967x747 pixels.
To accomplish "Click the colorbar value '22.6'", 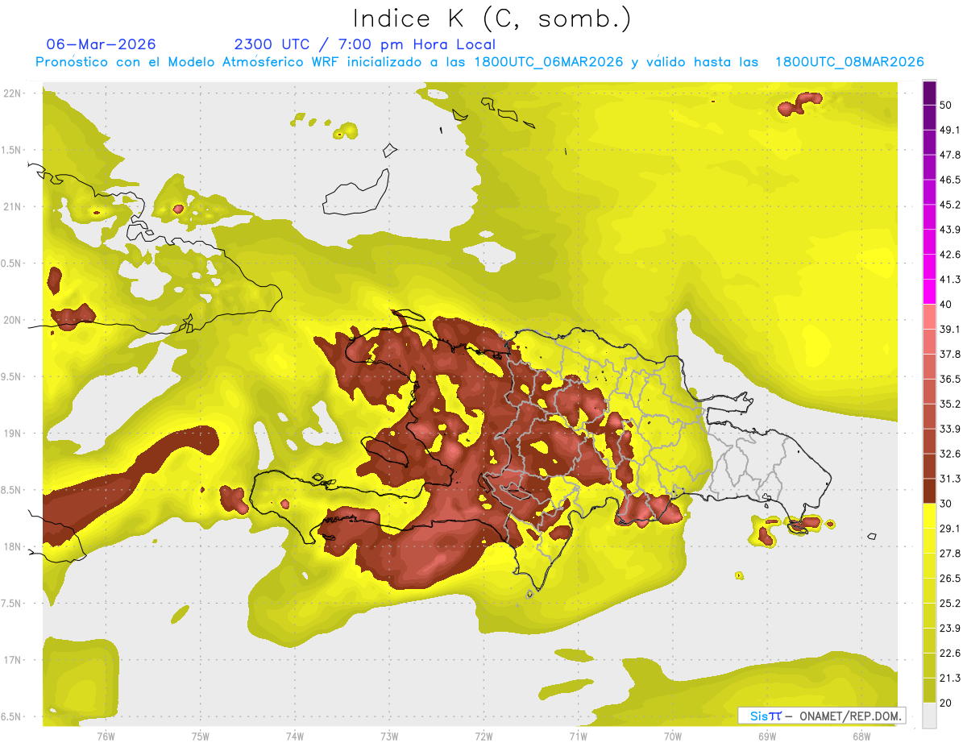I will click(x=950, y=653).
